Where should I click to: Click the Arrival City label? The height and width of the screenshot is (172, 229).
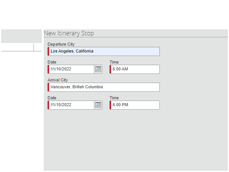tap(58, 80)
